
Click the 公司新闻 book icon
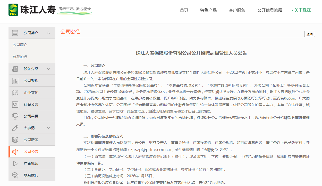point(15,140)
